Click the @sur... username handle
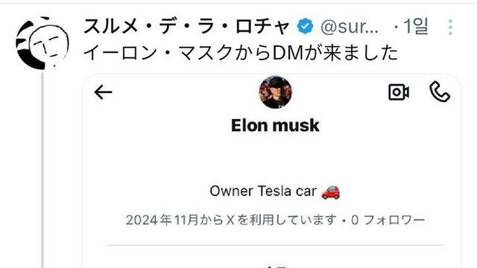The width and height of the screenshot is (477, 268). point(350,27)
